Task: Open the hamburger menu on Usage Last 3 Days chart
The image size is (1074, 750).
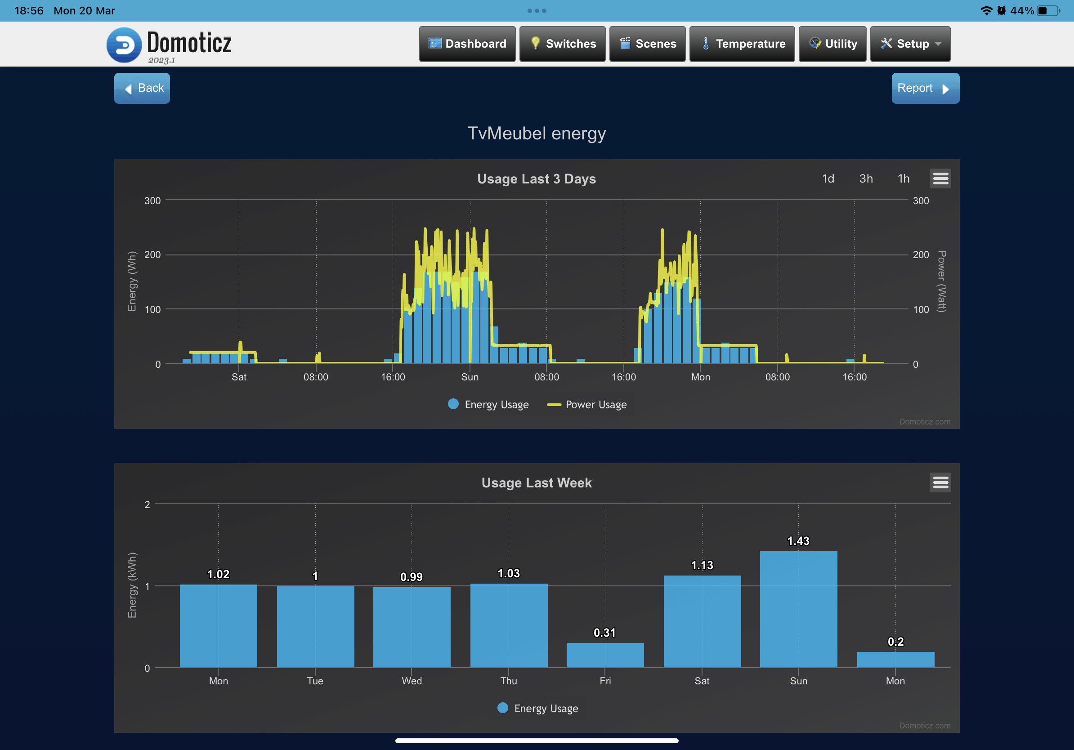Action: (x=940, y=178)
